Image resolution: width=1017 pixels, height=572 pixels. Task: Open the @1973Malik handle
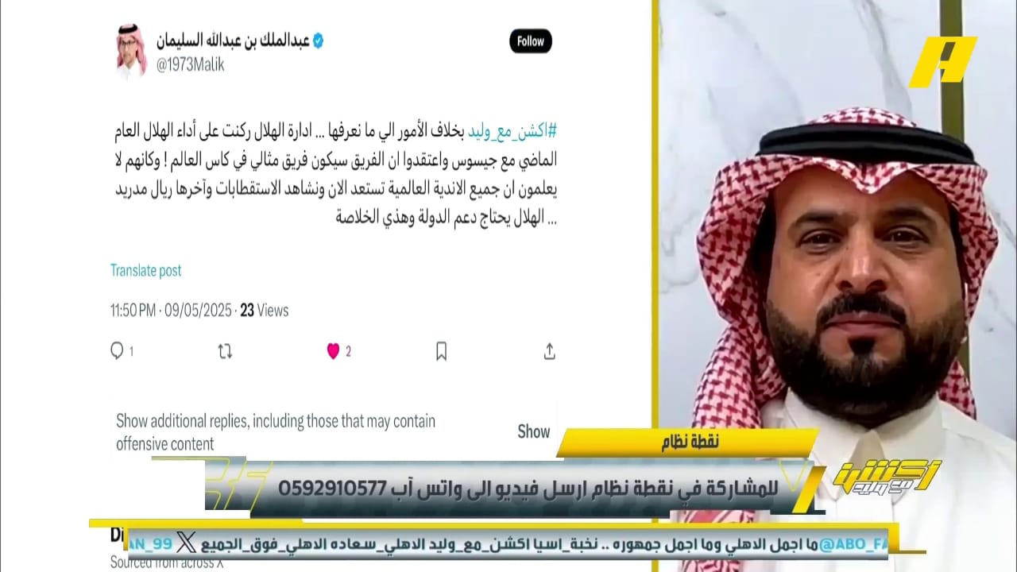[x=190, y=65]
